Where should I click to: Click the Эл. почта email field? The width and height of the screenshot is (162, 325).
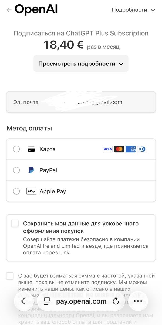pos(81,102)
